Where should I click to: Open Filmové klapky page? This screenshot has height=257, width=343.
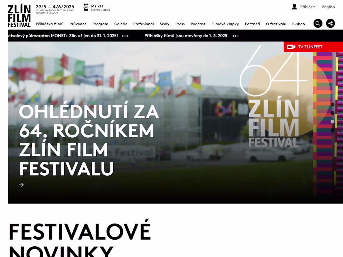[x=225, y=24]
